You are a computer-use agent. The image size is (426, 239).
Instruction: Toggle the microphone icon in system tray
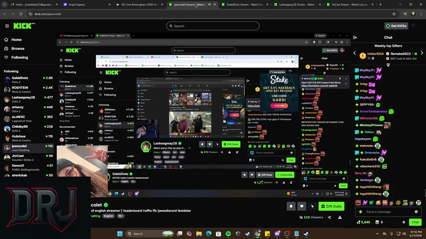pos(391,234)
